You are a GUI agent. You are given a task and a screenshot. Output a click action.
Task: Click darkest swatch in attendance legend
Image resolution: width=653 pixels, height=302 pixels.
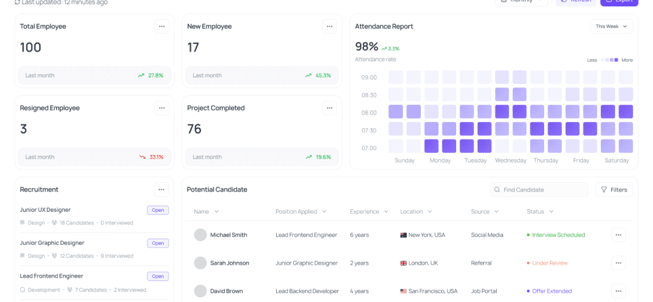(x=616, y=60)
